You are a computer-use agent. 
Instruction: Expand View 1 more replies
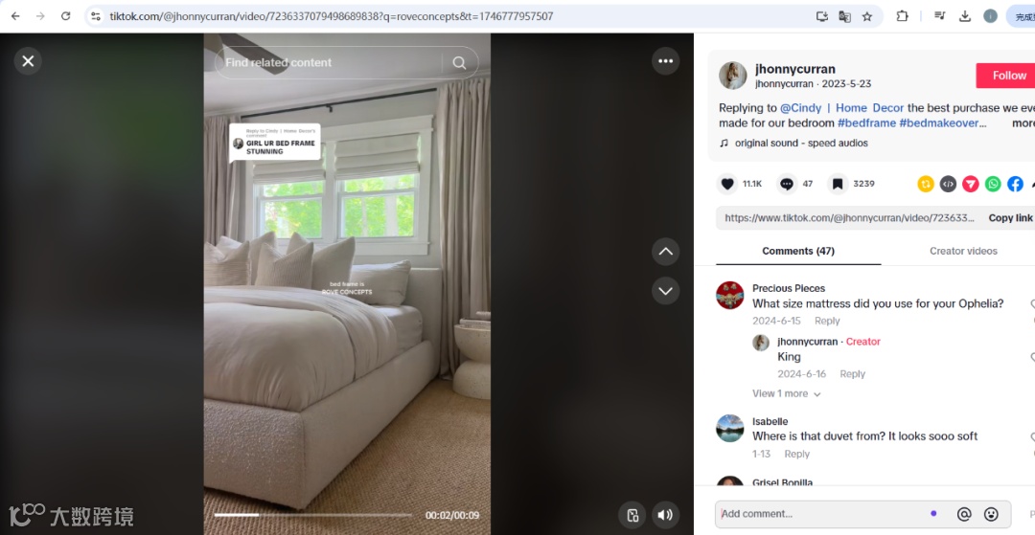coord(786,393)
